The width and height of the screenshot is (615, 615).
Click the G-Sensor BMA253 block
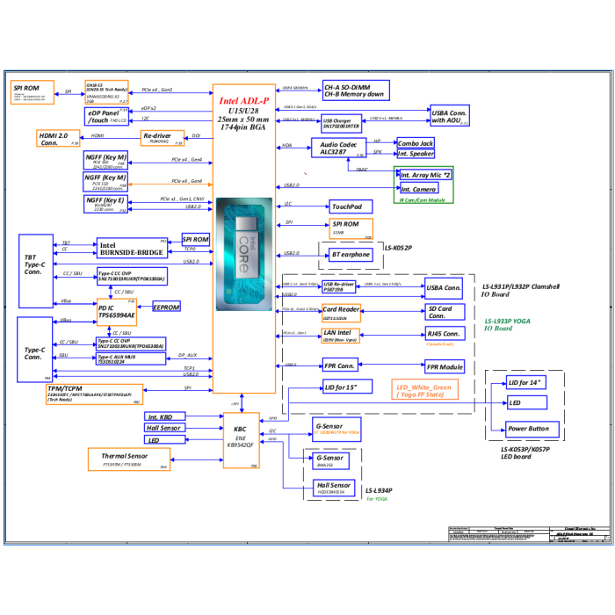click(x=330, y=460)
